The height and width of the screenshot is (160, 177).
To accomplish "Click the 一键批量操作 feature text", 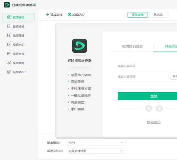I will [x=81, y=95].
